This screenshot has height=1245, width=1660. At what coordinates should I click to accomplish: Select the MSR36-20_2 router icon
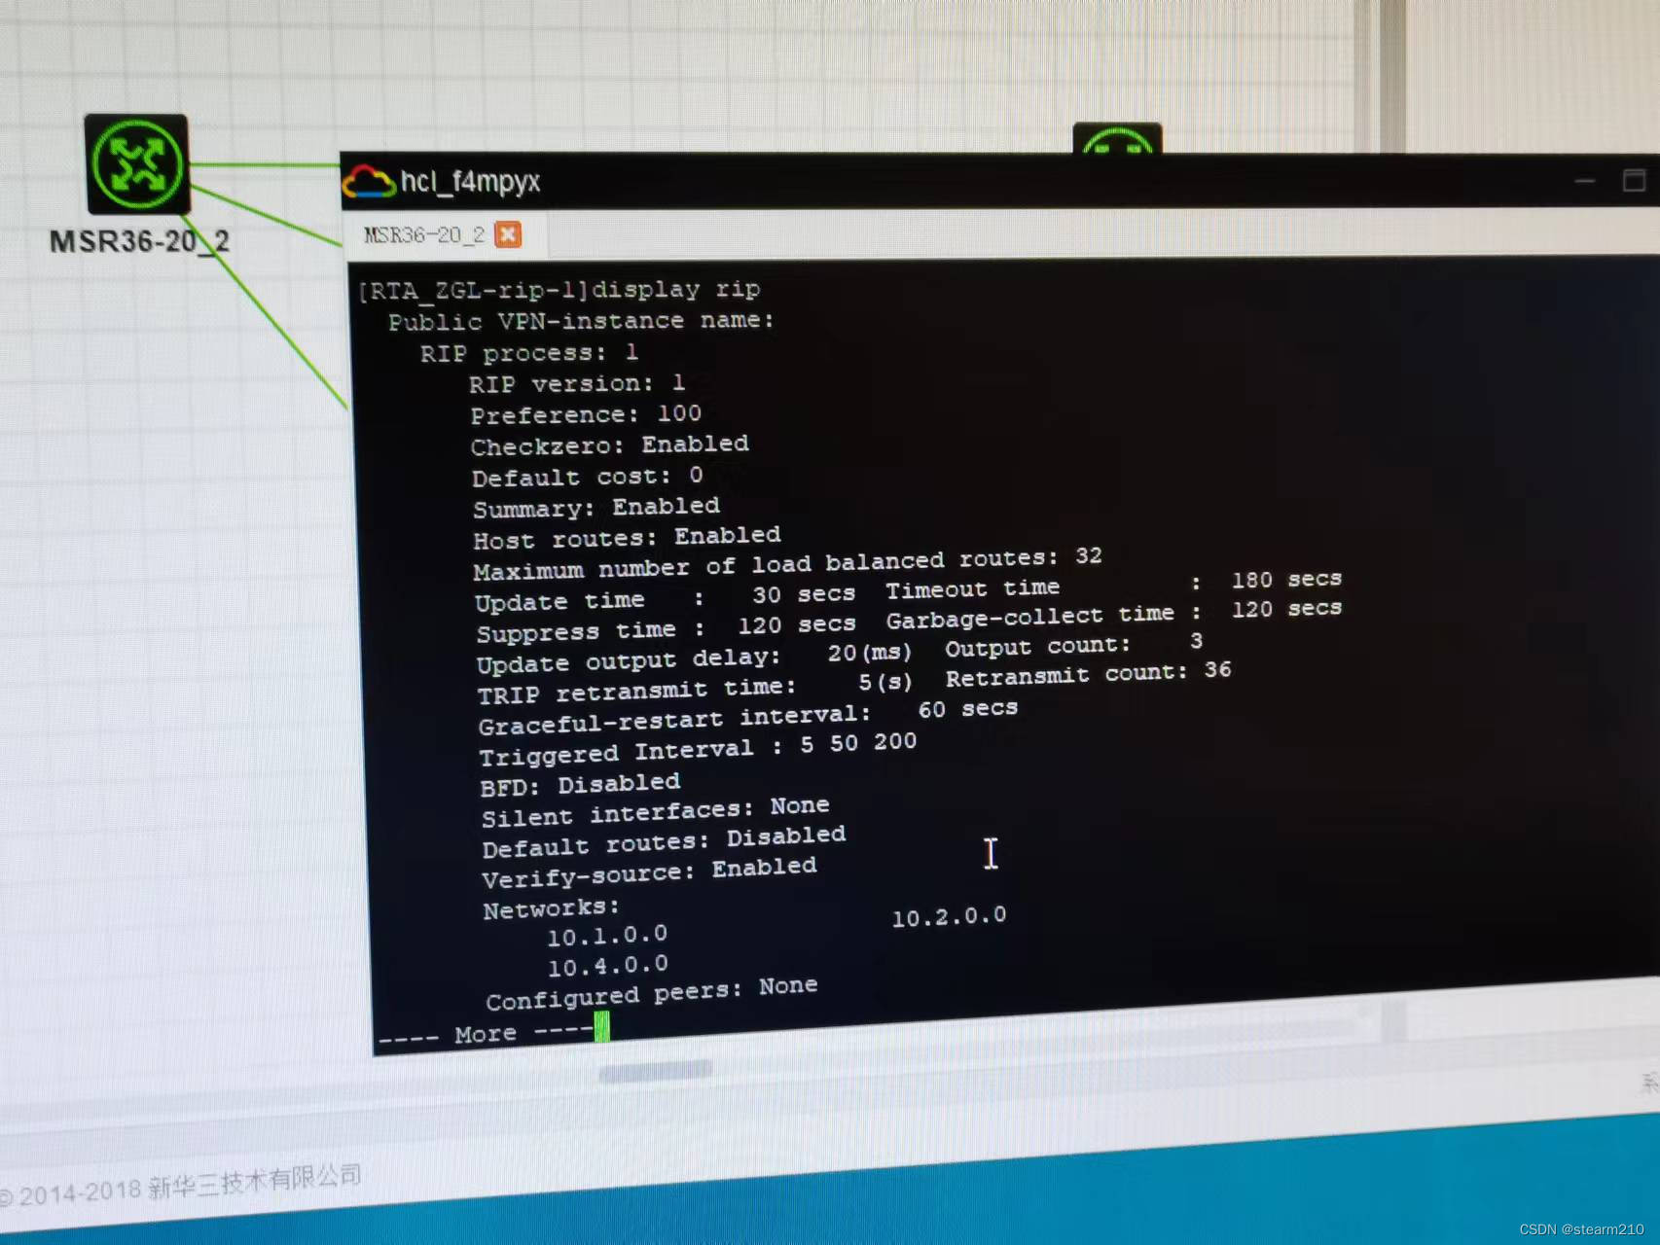click(137, 163)
